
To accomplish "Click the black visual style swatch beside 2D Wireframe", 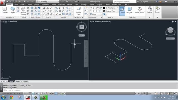I will pos(104,8).
